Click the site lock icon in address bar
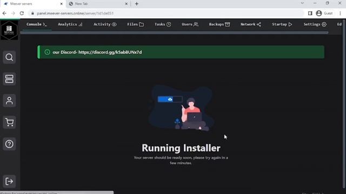This screenshot has width=346, height=194. coord(32,13)
